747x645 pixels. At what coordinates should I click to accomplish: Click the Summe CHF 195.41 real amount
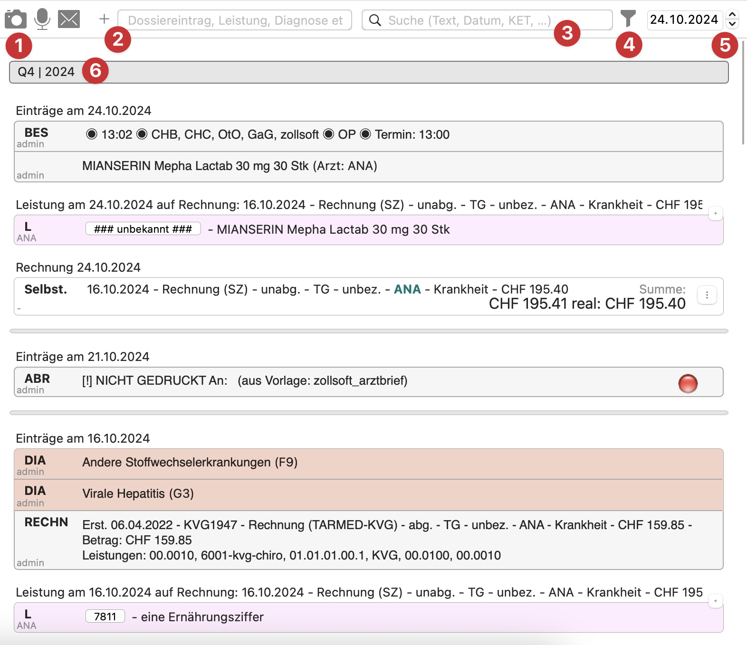(587, 304)
